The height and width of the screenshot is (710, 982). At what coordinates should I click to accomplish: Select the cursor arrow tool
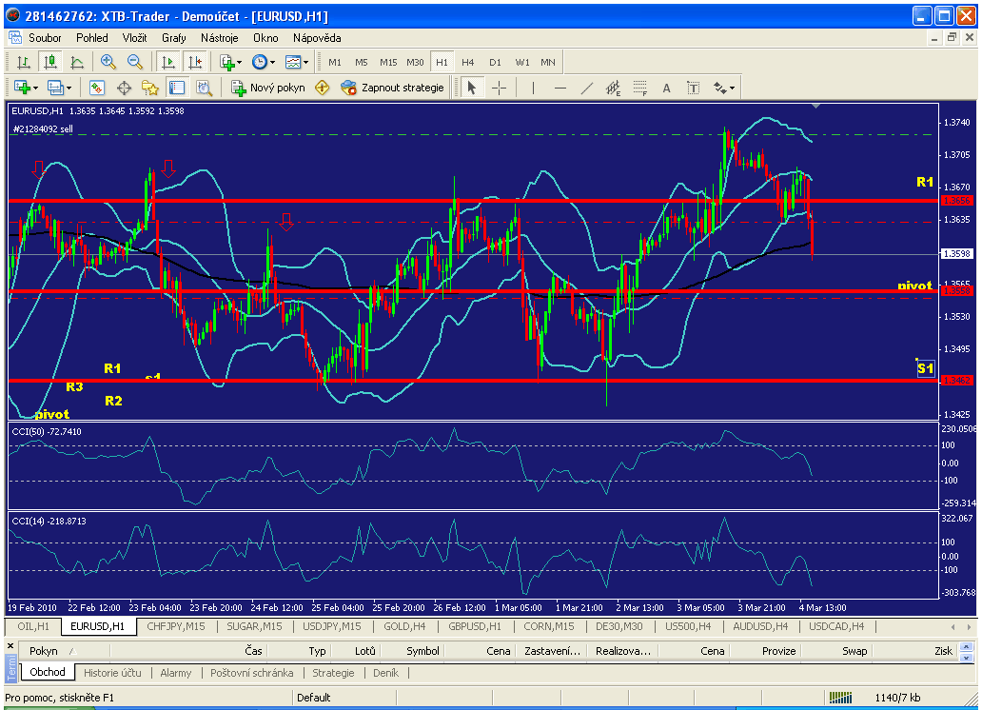click(x=472, y=88)
